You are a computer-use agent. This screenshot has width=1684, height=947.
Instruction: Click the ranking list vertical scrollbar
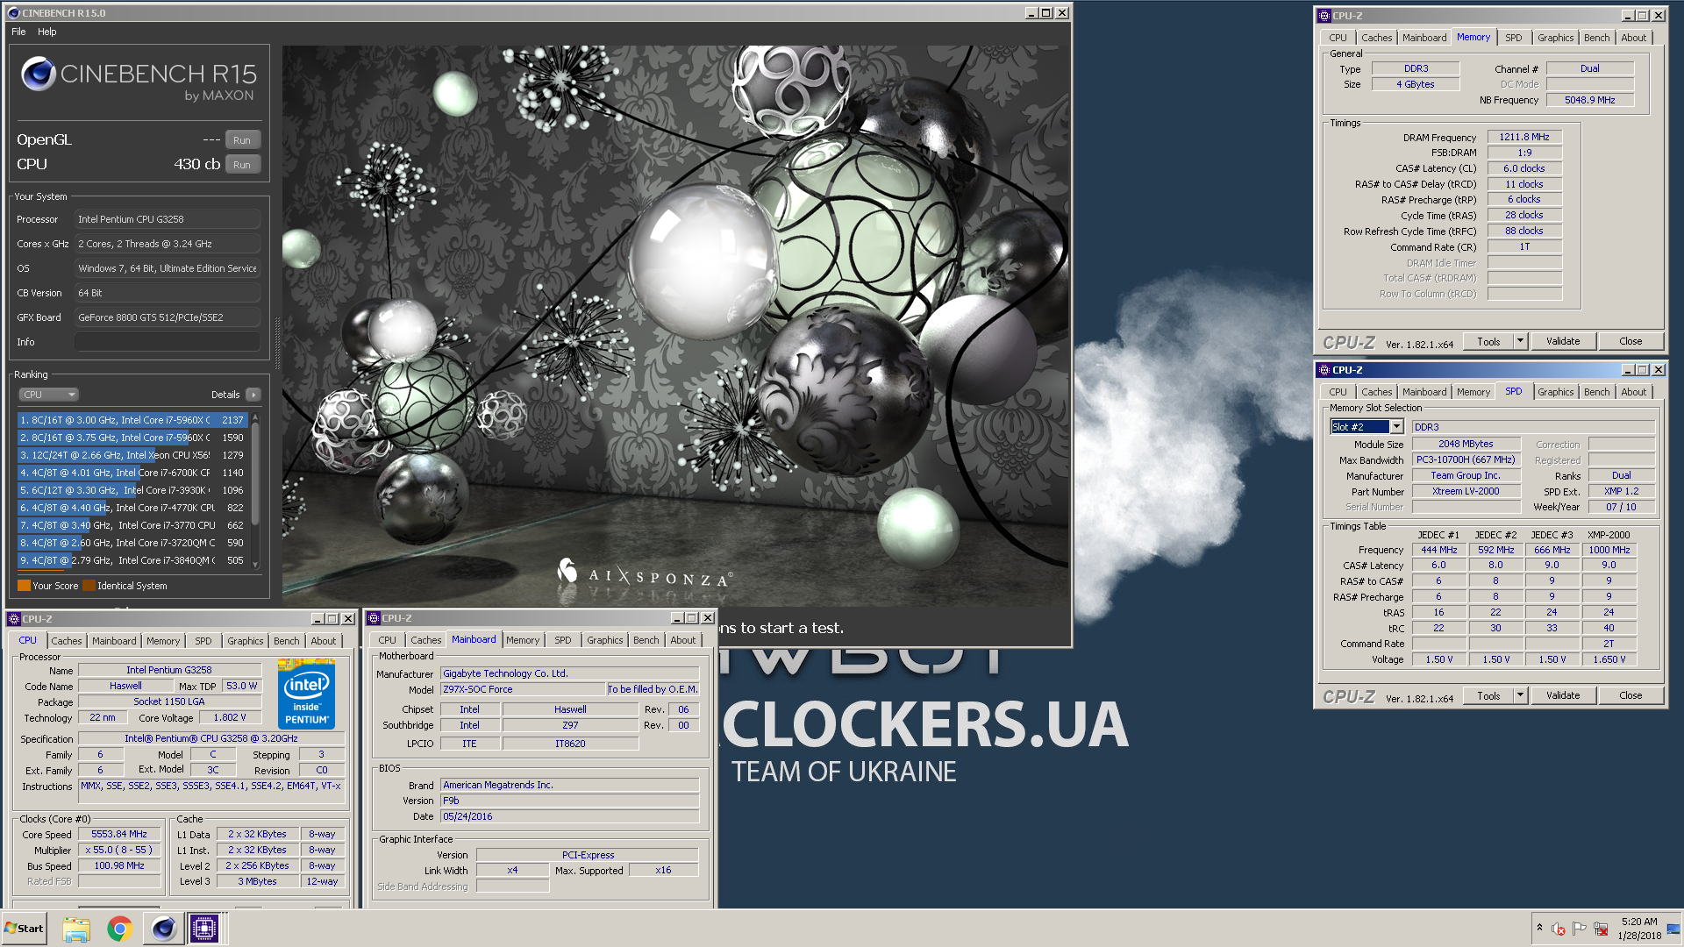click(x=255, y=476)
